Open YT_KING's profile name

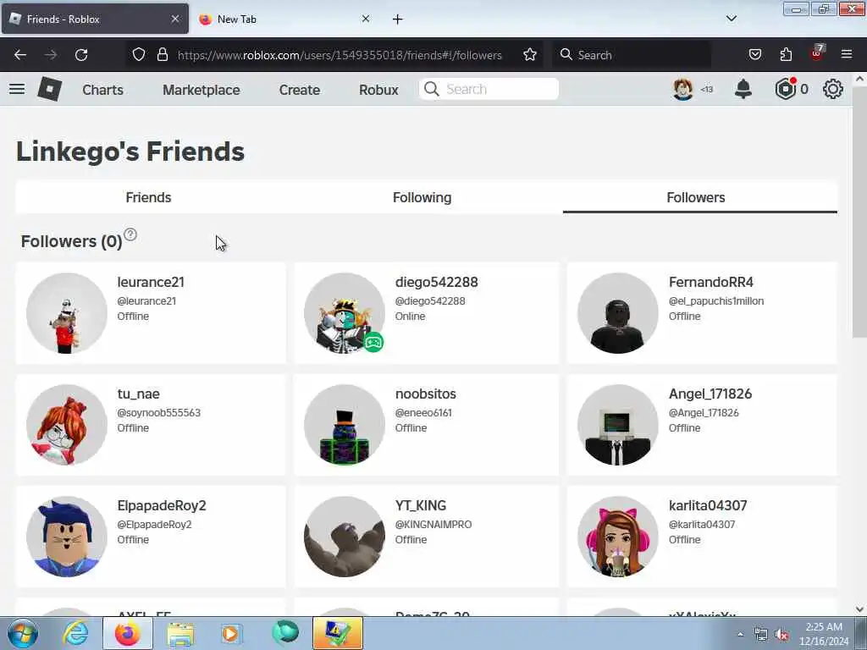click(420, 505)
